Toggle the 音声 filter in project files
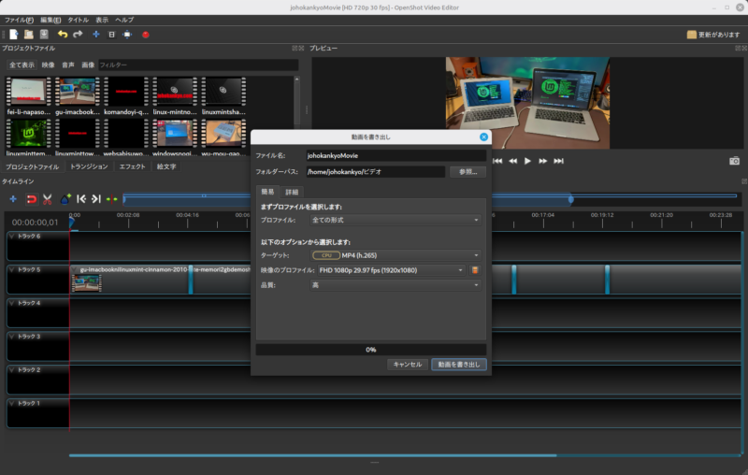 click(68, 65)
